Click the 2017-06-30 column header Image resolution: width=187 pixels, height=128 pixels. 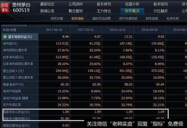click(x=54, y=30)
